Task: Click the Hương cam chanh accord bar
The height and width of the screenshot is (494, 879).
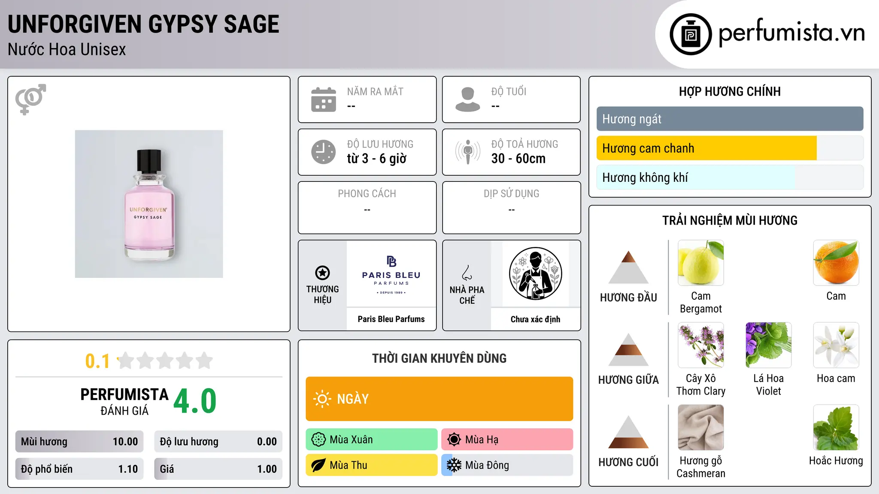Action: (730, 148)
